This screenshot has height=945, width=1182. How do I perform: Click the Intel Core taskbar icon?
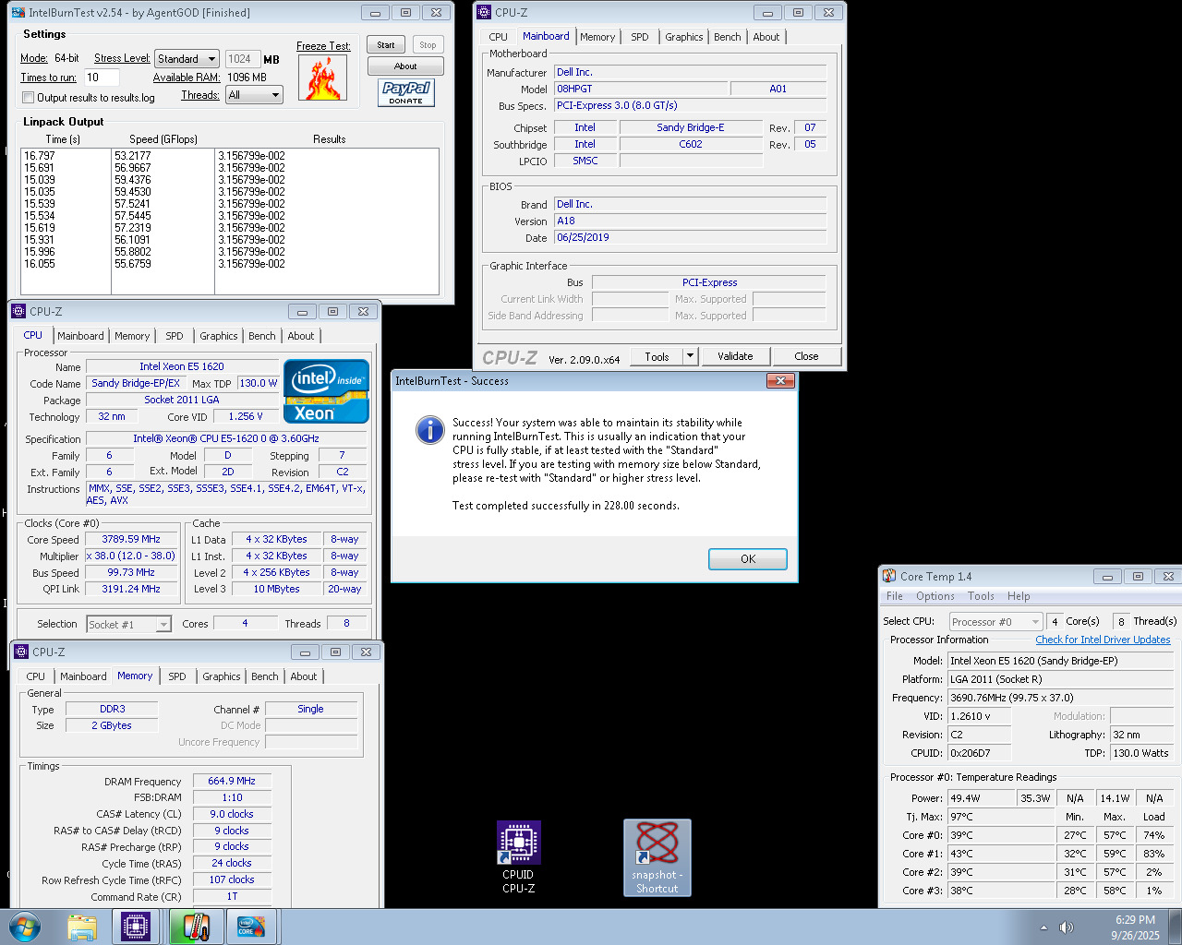tap(250, 927)
